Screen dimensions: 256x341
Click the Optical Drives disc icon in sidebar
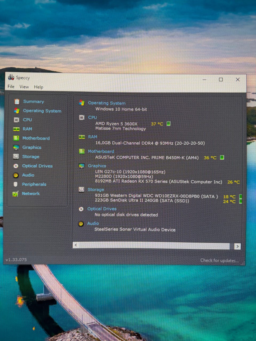tap(16, 166)
